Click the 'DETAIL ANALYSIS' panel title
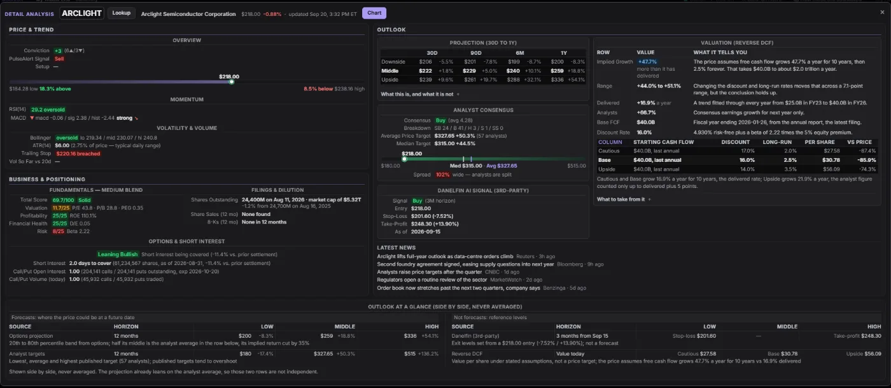The height and width of the screenshot is (388, 891). [31, 13]
